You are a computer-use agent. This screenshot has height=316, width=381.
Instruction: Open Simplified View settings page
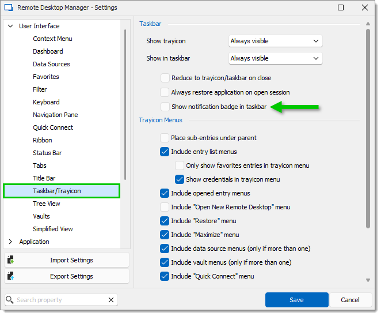(53, 229)
